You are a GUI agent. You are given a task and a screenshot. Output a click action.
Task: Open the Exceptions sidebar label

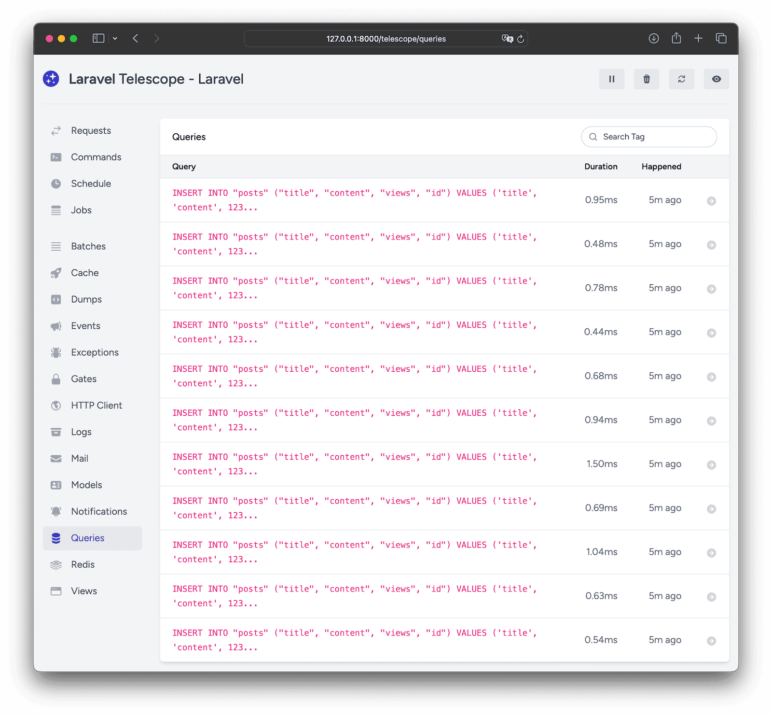coord(95,352)
